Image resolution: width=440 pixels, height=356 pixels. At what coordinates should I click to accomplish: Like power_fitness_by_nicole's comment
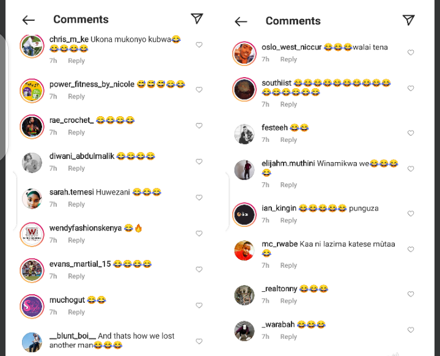pyautogui.click(x=199, y=90)
